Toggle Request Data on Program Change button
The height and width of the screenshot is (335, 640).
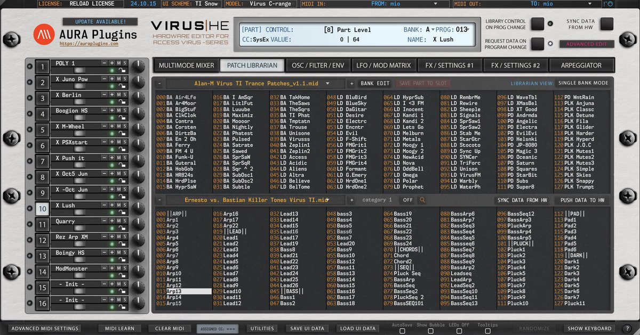tap(538, 44)
